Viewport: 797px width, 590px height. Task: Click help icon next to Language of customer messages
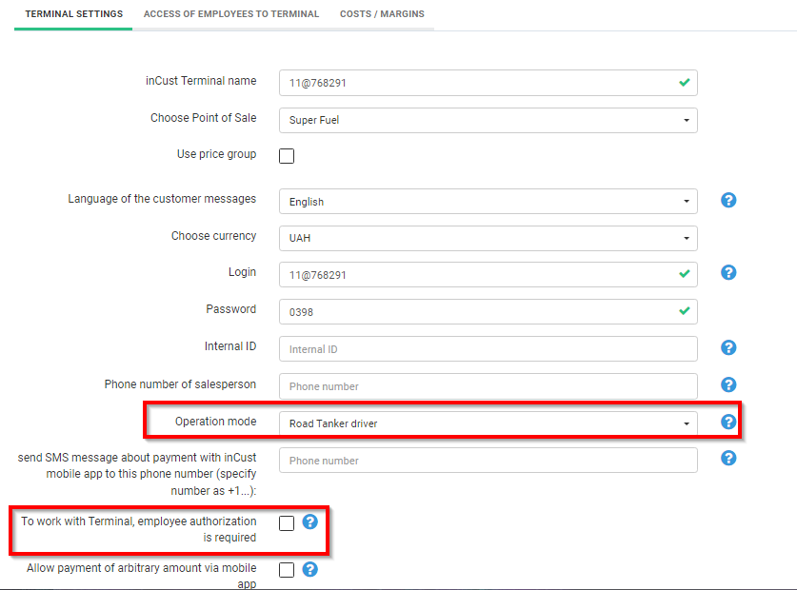[x=728, y=200]
